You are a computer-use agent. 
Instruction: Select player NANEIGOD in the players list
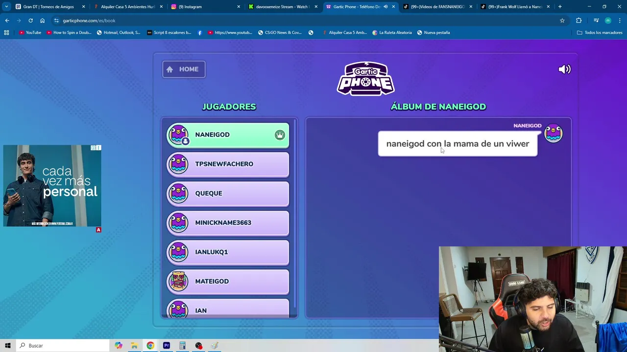[228, 135]
